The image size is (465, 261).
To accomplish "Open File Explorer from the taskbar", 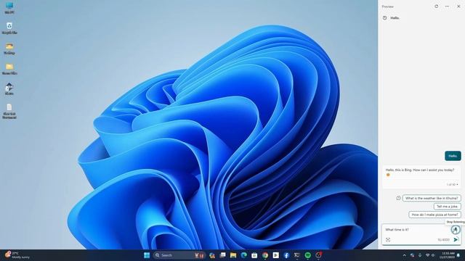I will 233,255.
